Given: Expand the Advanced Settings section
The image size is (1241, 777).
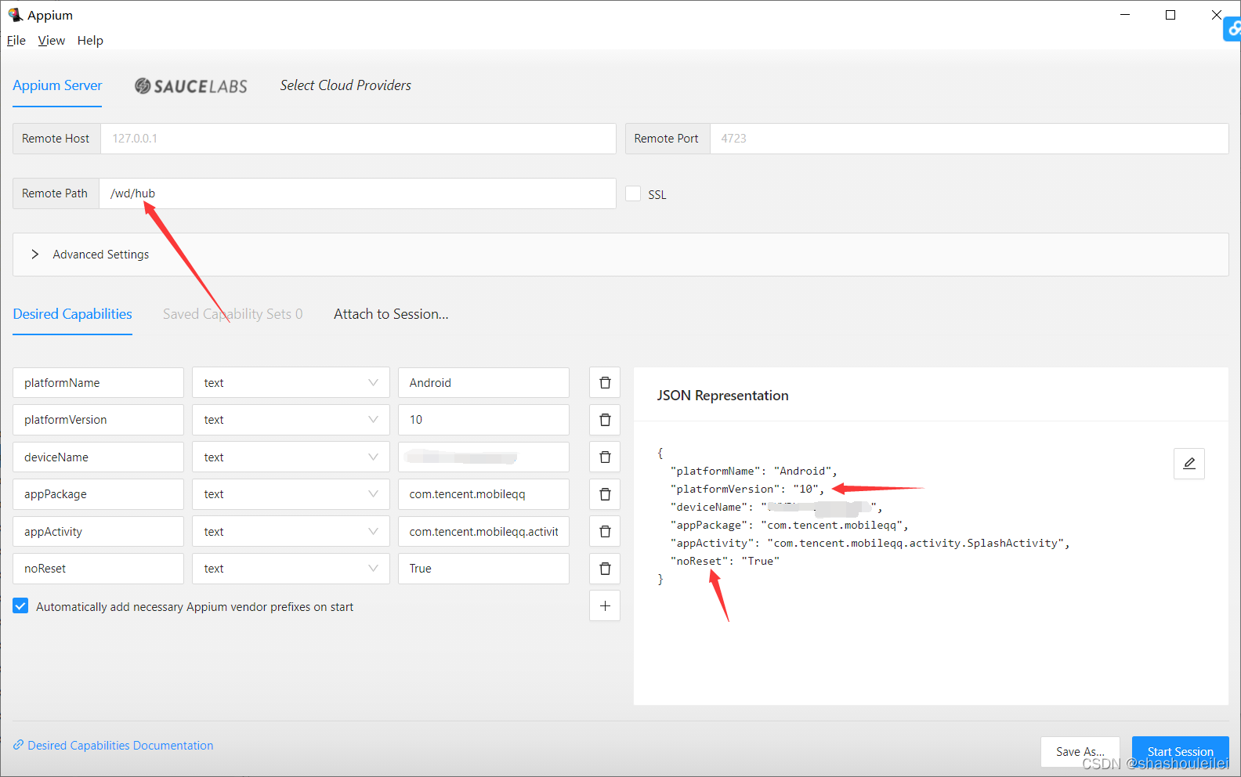Looking at the screenshot, I should click(x=620, y=255).
